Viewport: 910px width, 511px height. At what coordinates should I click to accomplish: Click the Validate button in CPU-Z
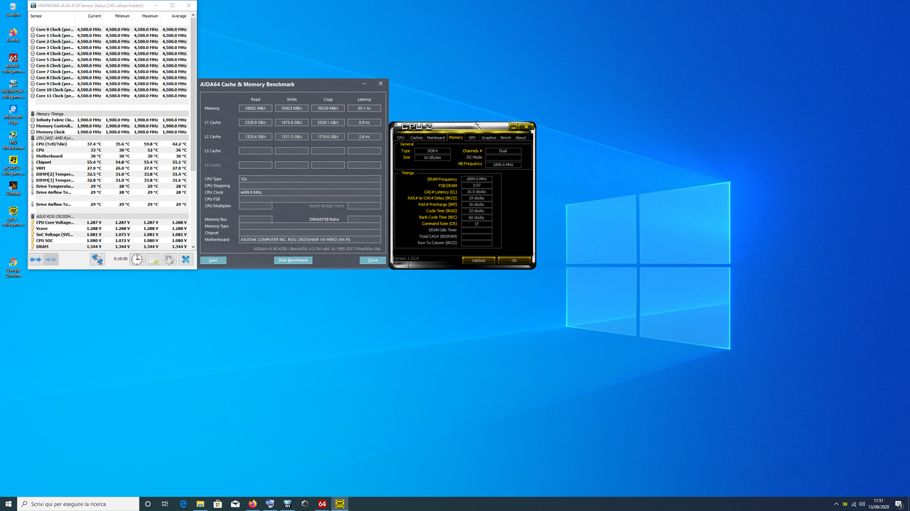point(478,260)
